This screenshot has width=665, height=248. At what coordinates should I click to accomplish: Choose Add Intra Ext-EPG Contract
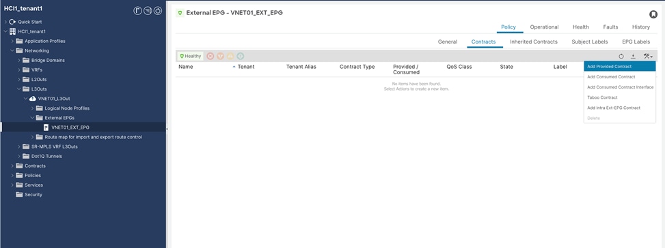[x=620, y=108]
